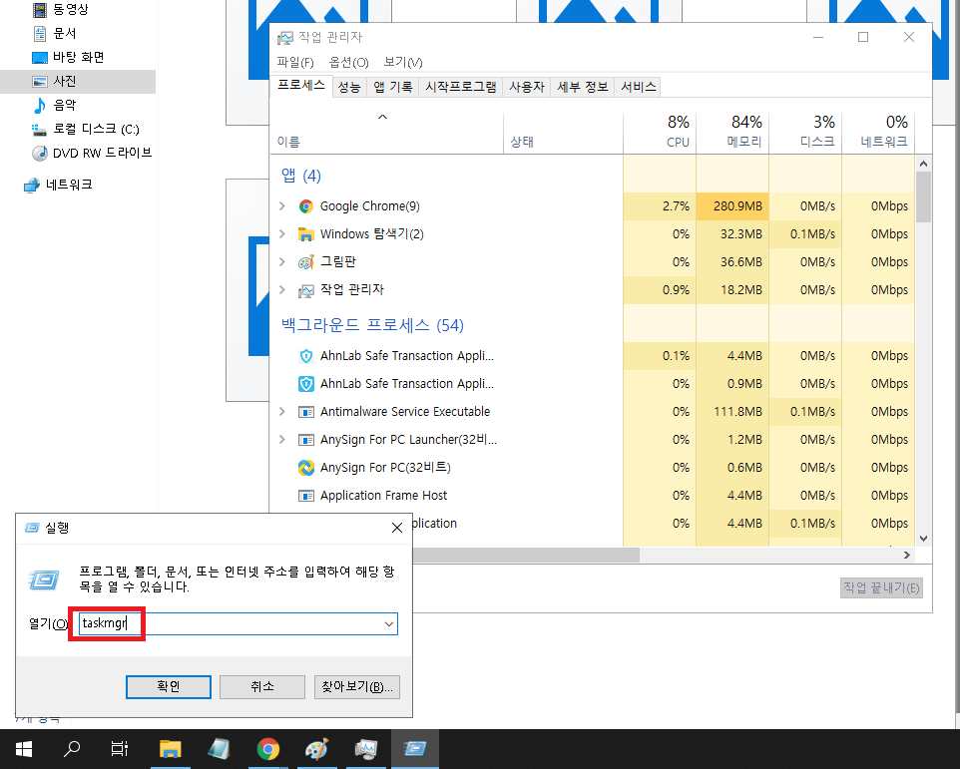Click notepad-like icon on taskbar

(220, 748)
